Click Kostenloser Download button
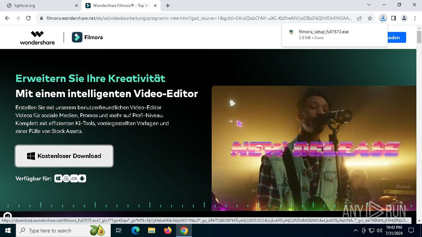Screen dimensions: 422x237 point(64,156)
